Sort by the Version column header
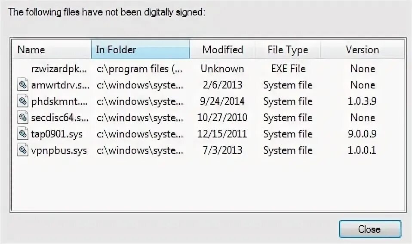Viewport: 412px width, 244px height. [x=362, y=49]
